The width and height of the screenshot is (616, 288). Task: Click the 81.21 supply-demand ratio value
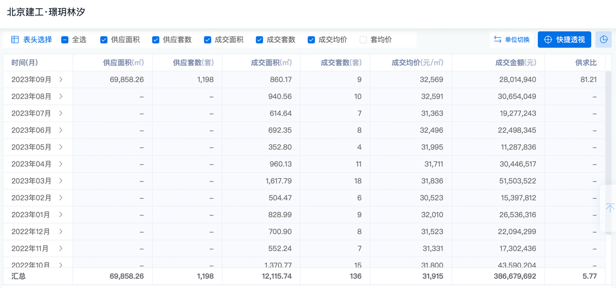[x=589, y=80]
